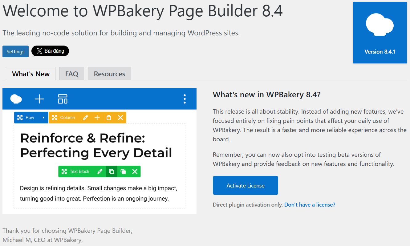Click "Welcome to WPBakery Page Builder 8.4" title
The height and width of the screenshot is (246, 410).
[x=143, y=10]
